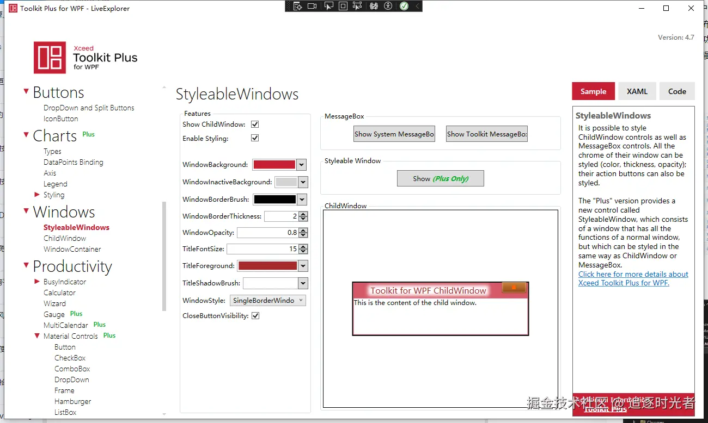The image size is (708, 423).
Task: Run the accessibility scan icon
Action: coord(388,6)
